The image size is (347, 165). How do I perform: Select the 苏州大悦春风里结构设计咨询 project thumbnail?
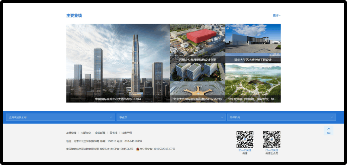coord(198,43)
